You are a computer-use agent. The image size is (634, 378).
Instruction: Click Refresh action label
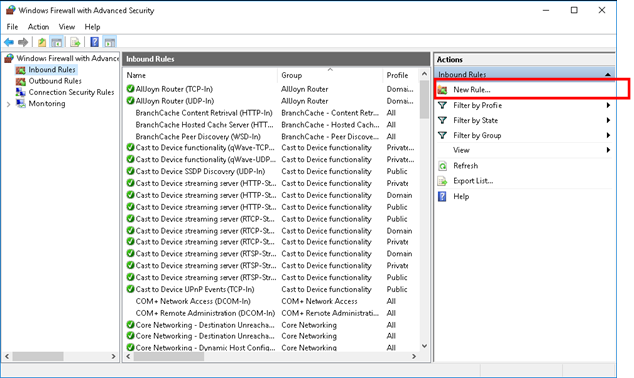466,166
